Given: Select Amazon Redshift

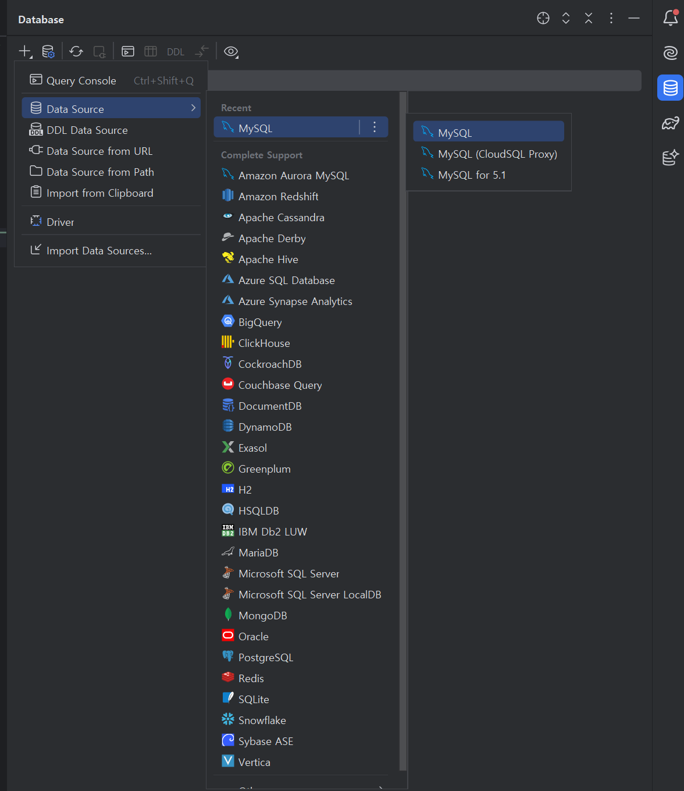Looking at the screenshot, I should point(301,196).
